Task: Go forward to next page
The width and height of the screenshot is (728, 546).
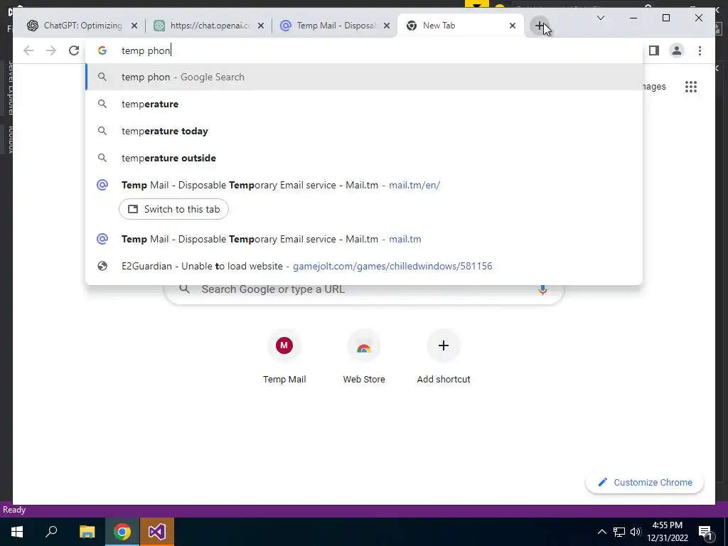Action: [51, 50]
